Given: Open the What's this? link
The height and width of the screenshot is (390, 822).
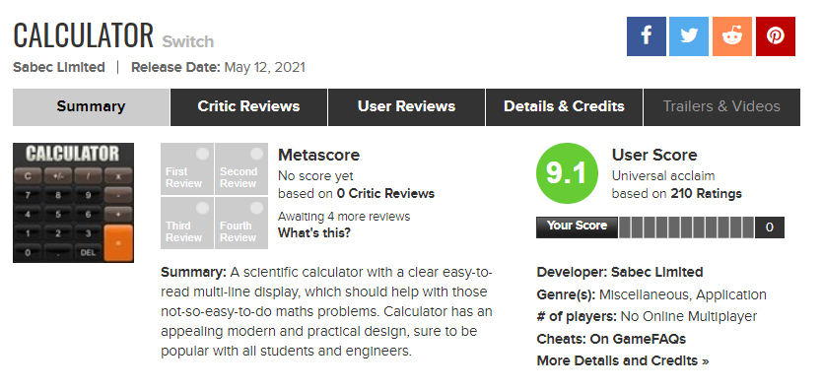Looking at the screenshot, I should click(314, 233).
